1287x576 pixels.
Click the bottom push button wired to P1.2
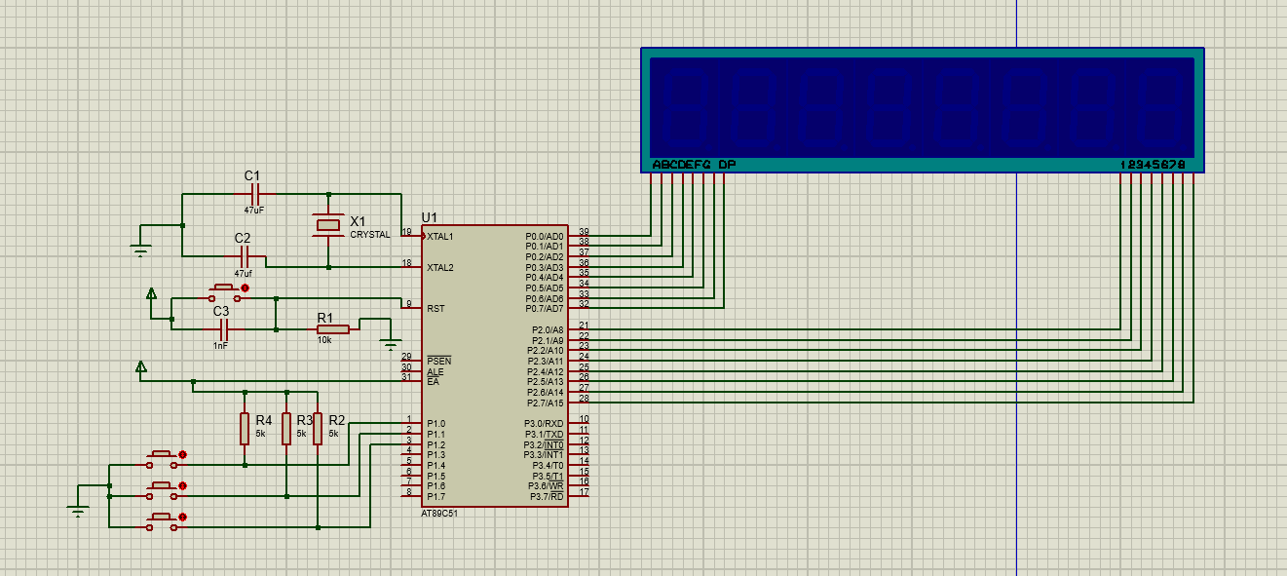pyautogui.click(x=164, y=520)
